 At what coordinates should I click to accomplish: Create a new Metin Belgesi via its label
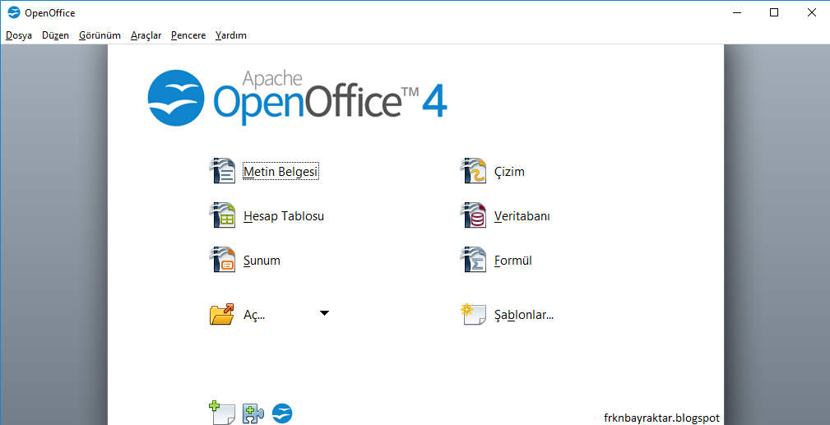[x=281, y=172]
